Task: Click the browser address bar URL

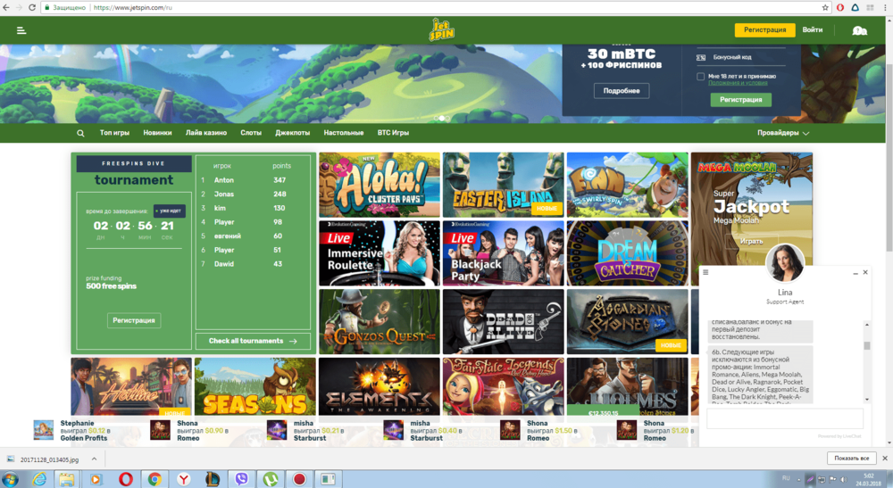Action: click(x=133, y=7)
